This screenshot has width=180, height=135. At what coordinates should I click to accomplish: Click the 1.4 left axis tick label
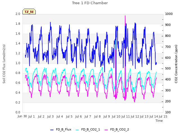pyautogui.click(x=18, y=43)
